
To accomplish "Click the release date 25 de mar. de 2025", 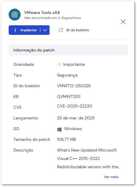I will (76, 118).
